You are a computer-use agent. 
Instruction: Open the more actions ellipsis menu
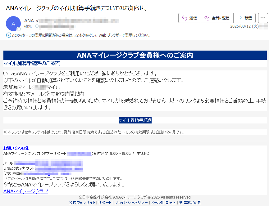pyautogui.click(x=263, y=18)
